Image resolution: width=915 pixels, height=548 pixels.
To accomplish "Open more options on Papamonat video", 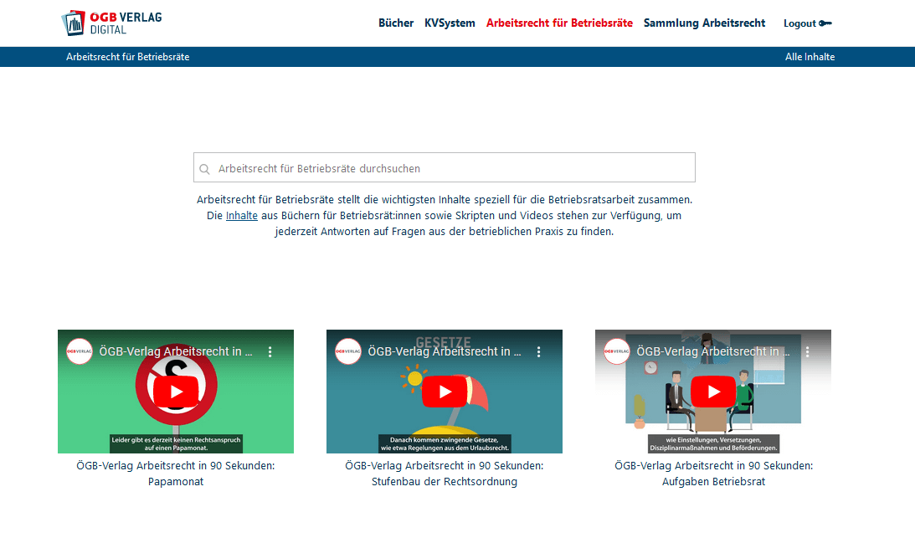I will (270, 351).
